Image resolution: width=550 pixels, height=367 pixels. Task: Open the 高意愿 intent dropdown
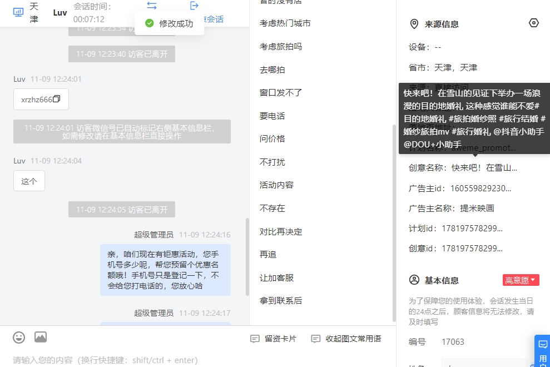pos(521,280)
